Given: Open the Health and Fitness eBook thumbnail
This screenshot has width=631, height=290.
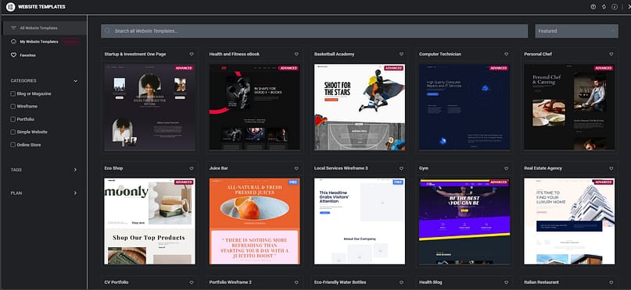Looking at the screenshot, I should [255, 107].
